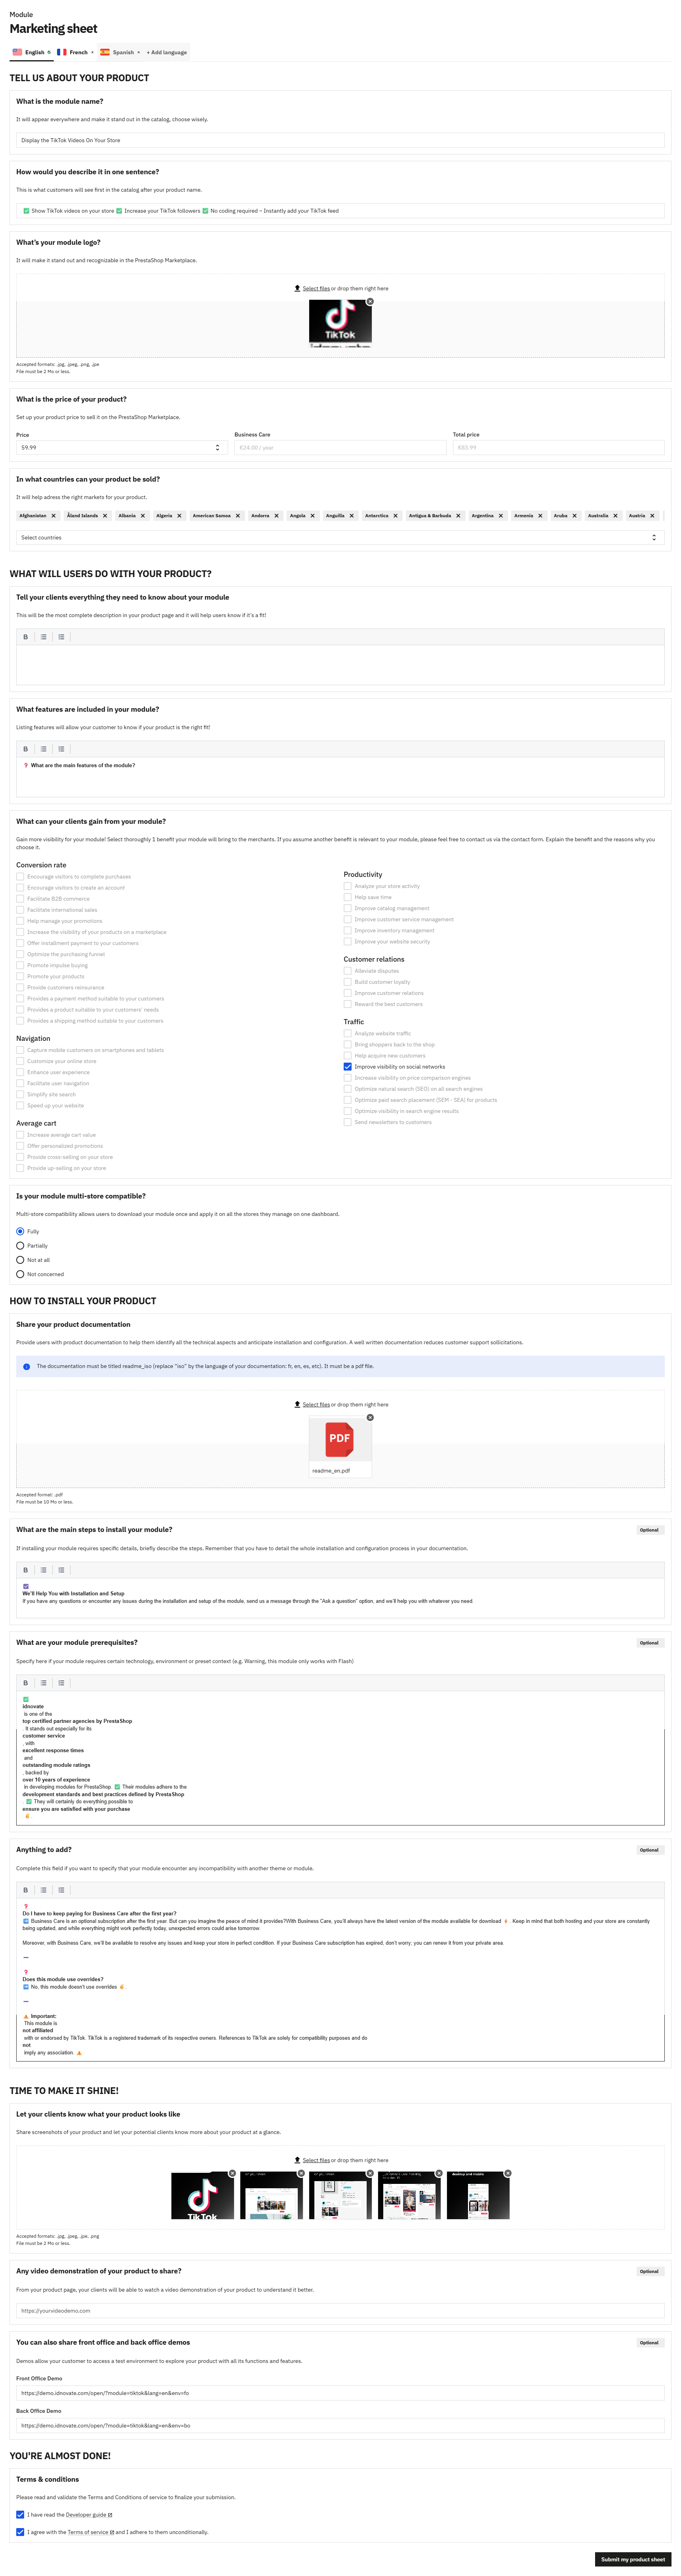Open the Add language option
Screen dimensions: 681x2576
tap(167, 52)
